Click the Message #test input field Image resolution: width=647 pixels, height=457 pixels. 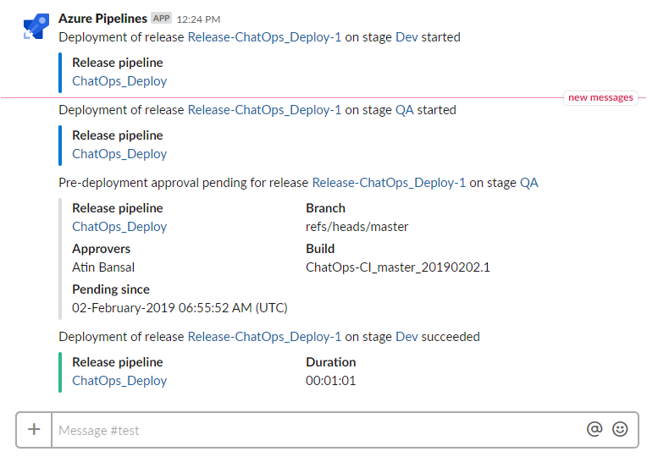coord(318,430)
